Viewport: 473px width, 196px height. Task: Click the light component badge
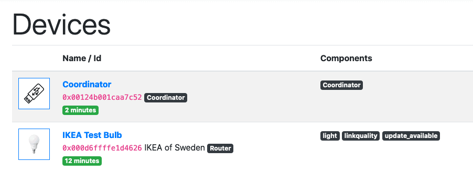tap(330, 136)
